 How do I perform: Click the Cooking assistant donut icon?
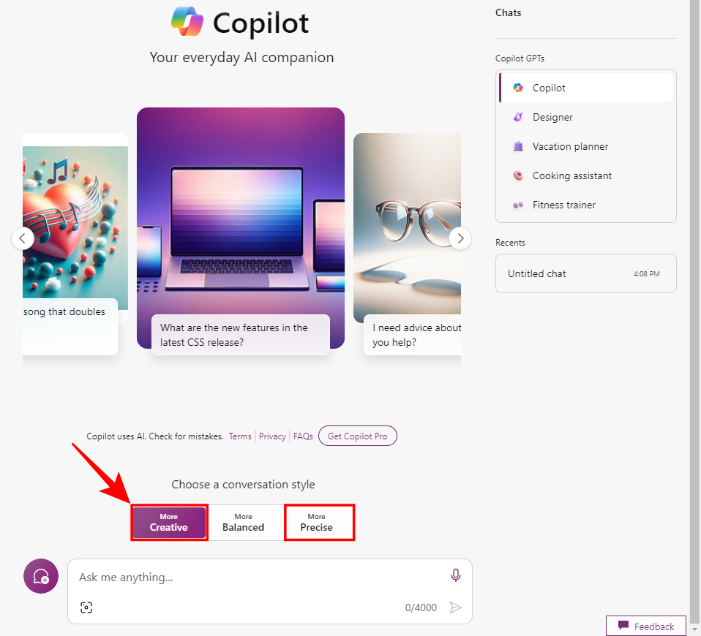tap(518, 175)
